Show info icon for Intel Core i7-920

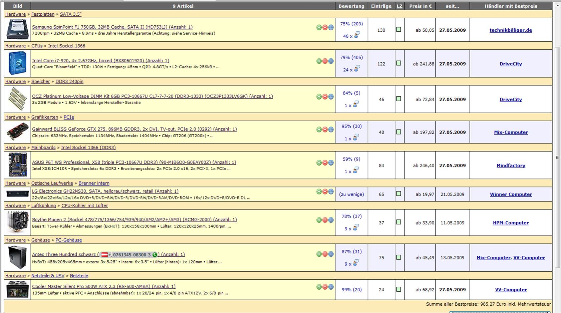pyautogui.click(x=331, y=61)
